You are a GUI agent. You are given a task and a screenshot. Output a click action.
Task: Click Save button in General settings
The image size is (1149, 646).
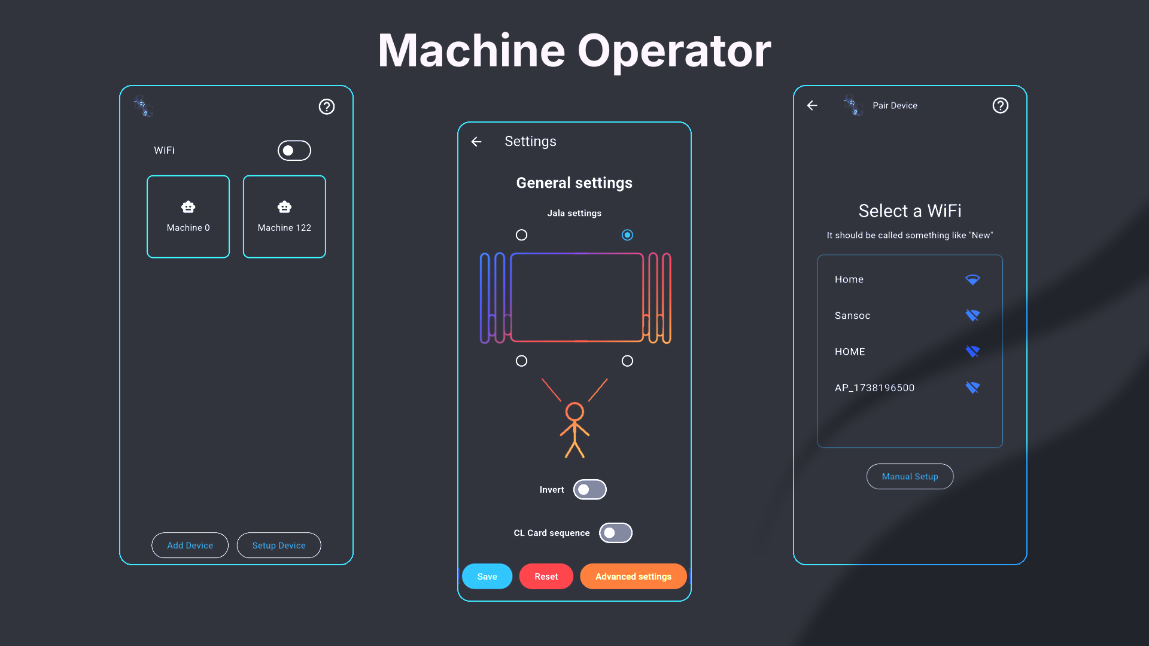pyautogui.click(x=487, y=576)
